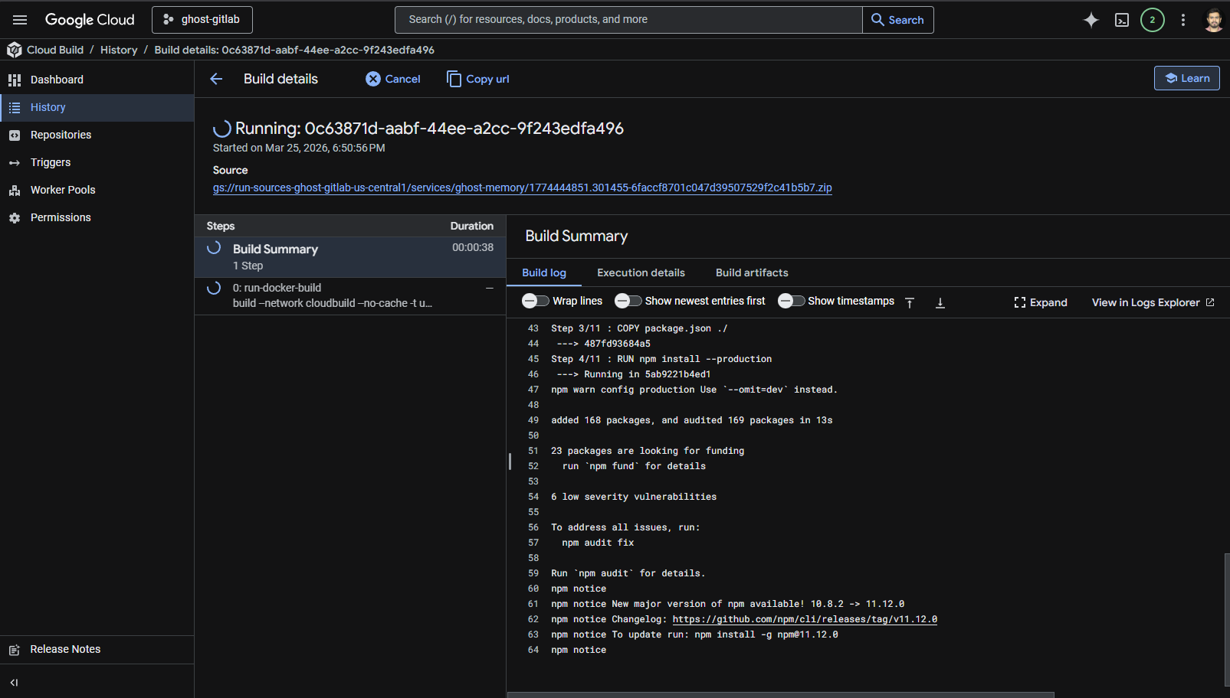
Task: Open the user account avatar
Action: (x=1214, y=20)
